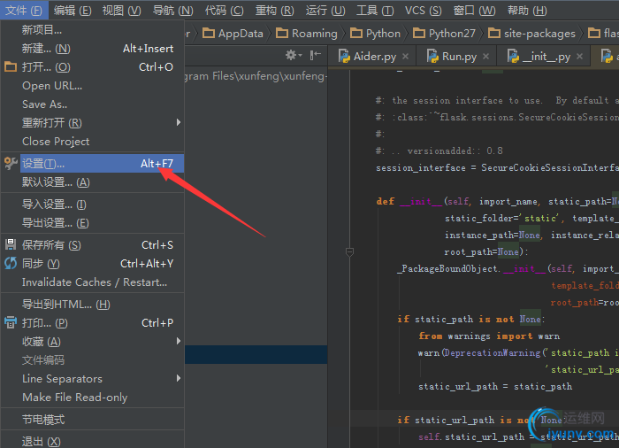The width and height of the screenshot is (619, 448).
Task: Toggle 节电模式 power save mode
Action: tap(92, 420)
